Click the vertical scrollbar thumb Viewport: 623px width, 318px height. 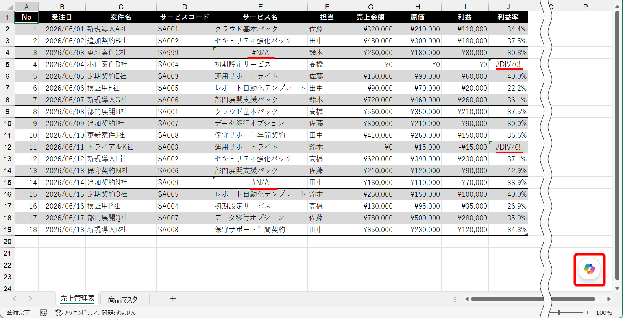(x=617, y=146)
